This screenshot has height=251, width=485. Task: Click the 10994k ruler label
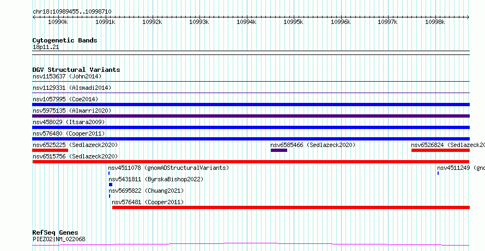tap(246, 22)
